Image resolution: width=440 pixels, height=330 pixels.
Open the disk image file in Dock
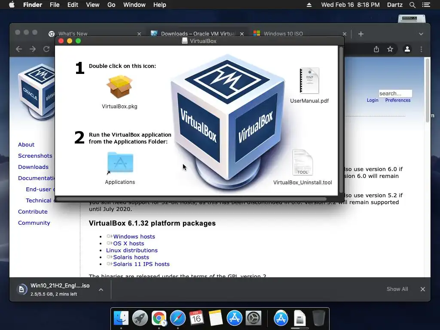coord(299,318)
